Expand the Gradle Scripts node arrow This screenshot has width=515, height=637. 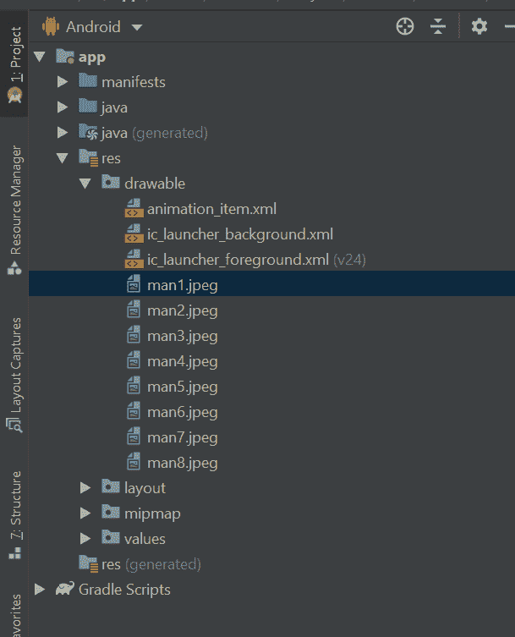pyautogui.click(x=40, y=590)
